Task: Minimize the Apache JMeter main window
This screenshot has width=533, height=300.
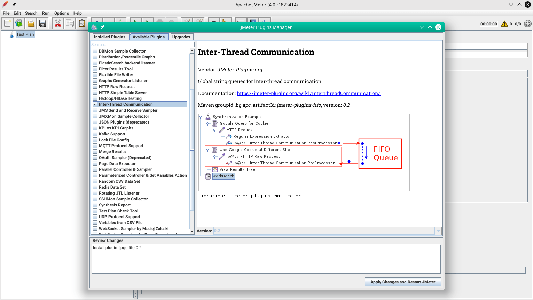Action: pos(511,5)
